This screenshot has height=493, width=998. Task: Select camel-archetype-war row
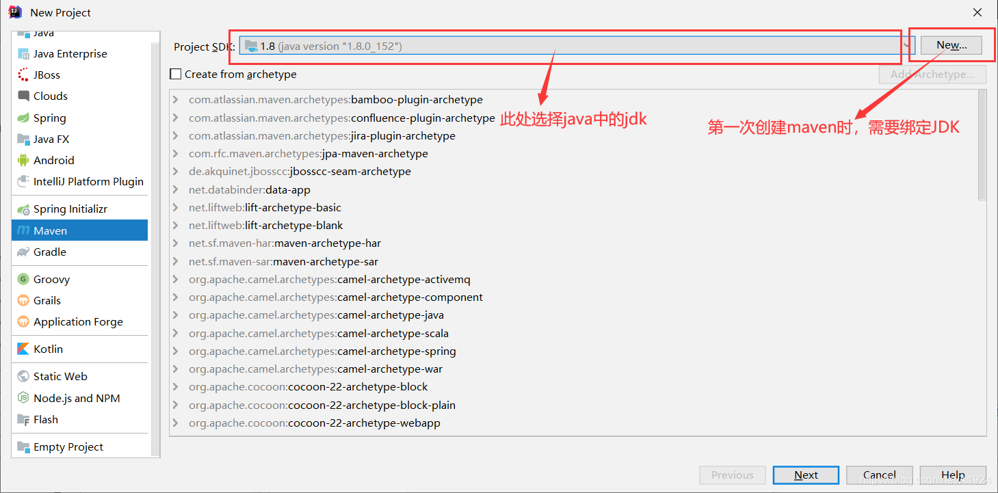tap(573, 369)
